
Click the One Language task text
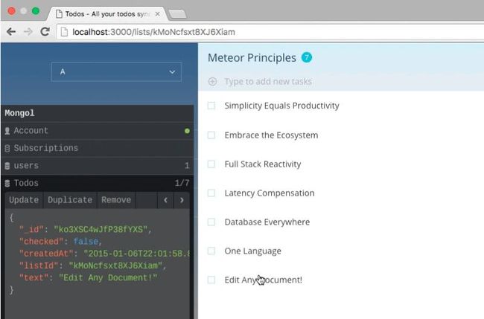point(253,251)
